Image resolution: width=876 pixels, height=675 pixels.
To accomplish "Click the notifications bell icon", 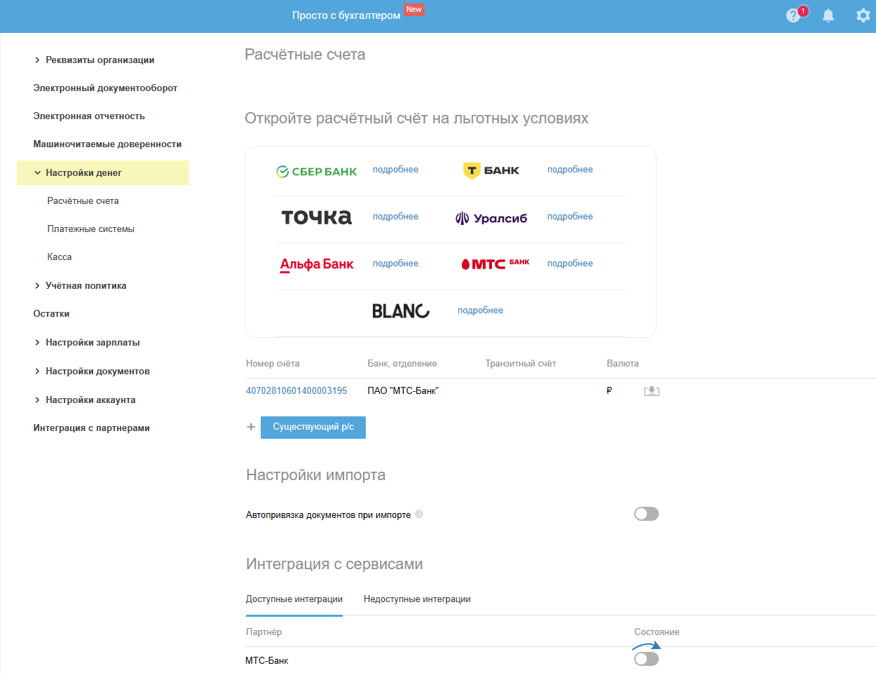I will coord(828,15).
